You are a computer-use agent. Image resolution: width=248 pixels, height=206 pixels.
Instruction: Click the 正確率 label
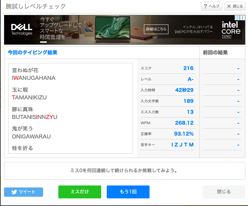(x=146, y=134)
